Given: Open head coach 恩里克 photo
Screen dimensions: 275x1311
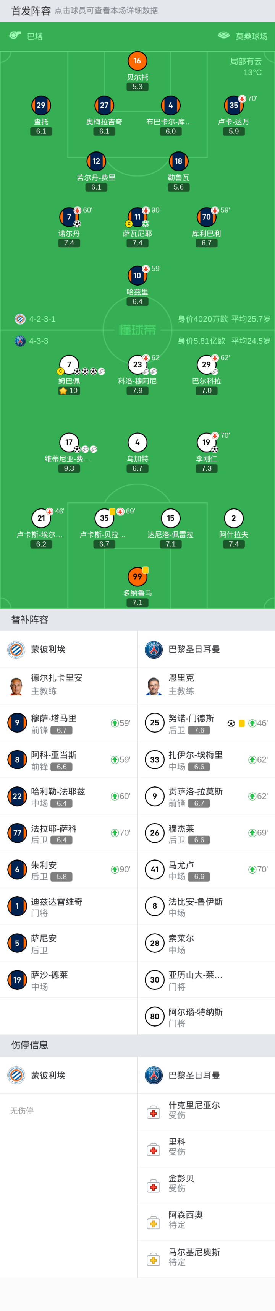Looking at the screenshot, I should point(154,686).
